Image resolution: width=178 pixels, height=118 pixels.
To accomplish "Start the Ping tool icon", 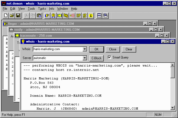I will click(x=72, y=16).
